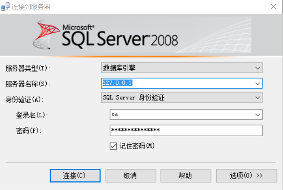This screenshot has width=283, height=190.
Task: Focus the 密码(P) password field
Action: (186, 131)
